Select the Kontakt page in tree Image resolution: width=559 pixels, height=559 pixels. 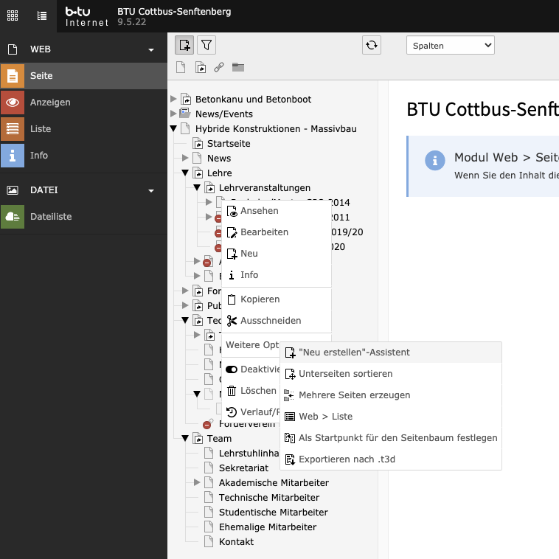236,542
